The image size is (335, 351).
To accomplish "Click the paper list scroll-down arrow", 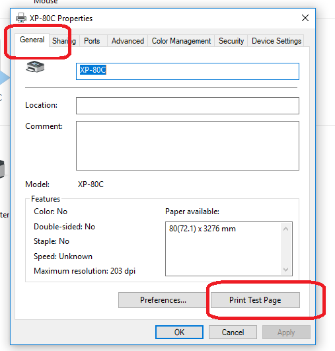I will tap(285, 269).
